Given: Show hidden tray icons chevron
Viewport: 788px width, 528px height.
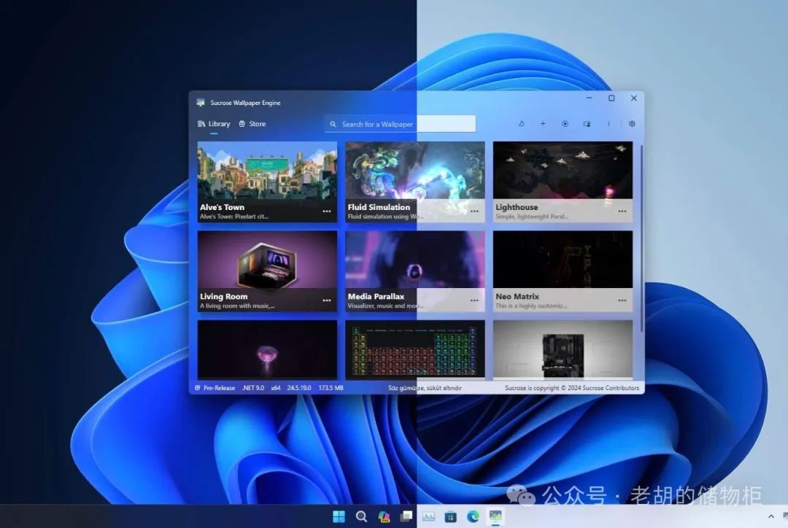Looking at the screenshot, I should tap(771, 516).
